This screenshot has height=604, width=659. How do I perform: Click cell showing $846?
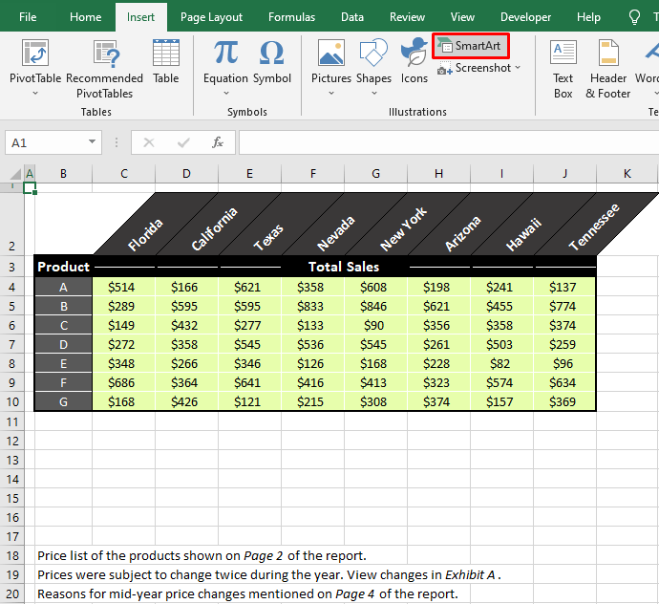tap(375, 306)
